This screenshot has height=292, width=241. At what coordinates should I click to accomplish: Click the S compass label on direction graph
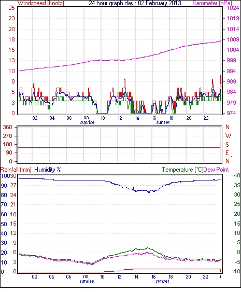coord(227,145)
